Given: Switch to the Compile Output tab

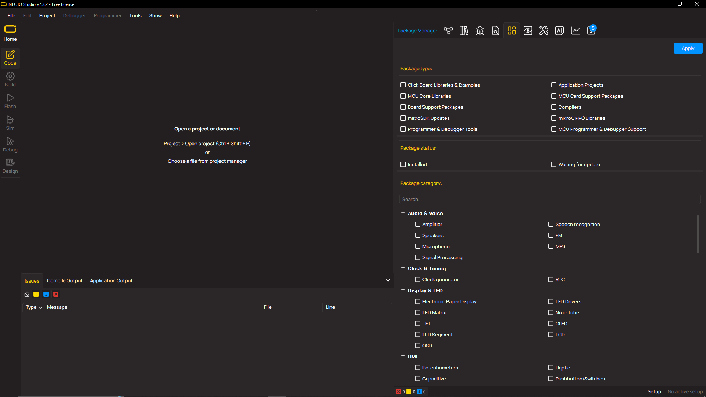Looking at the screenshot, I should pos(65,280).
